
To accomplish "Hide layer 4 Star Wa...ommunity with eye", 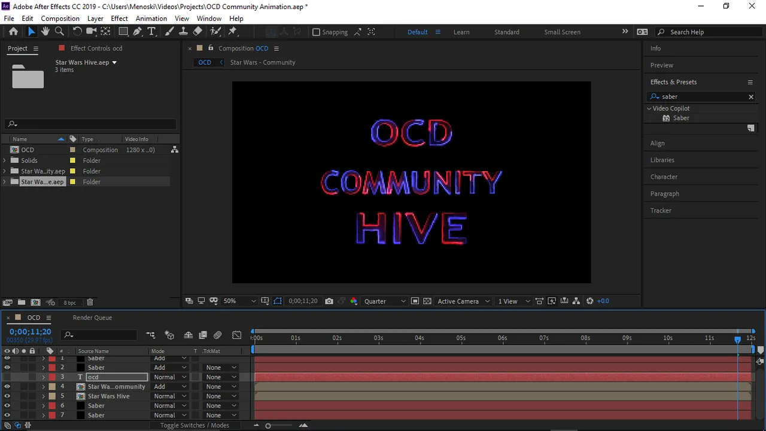I will [7, 387].
